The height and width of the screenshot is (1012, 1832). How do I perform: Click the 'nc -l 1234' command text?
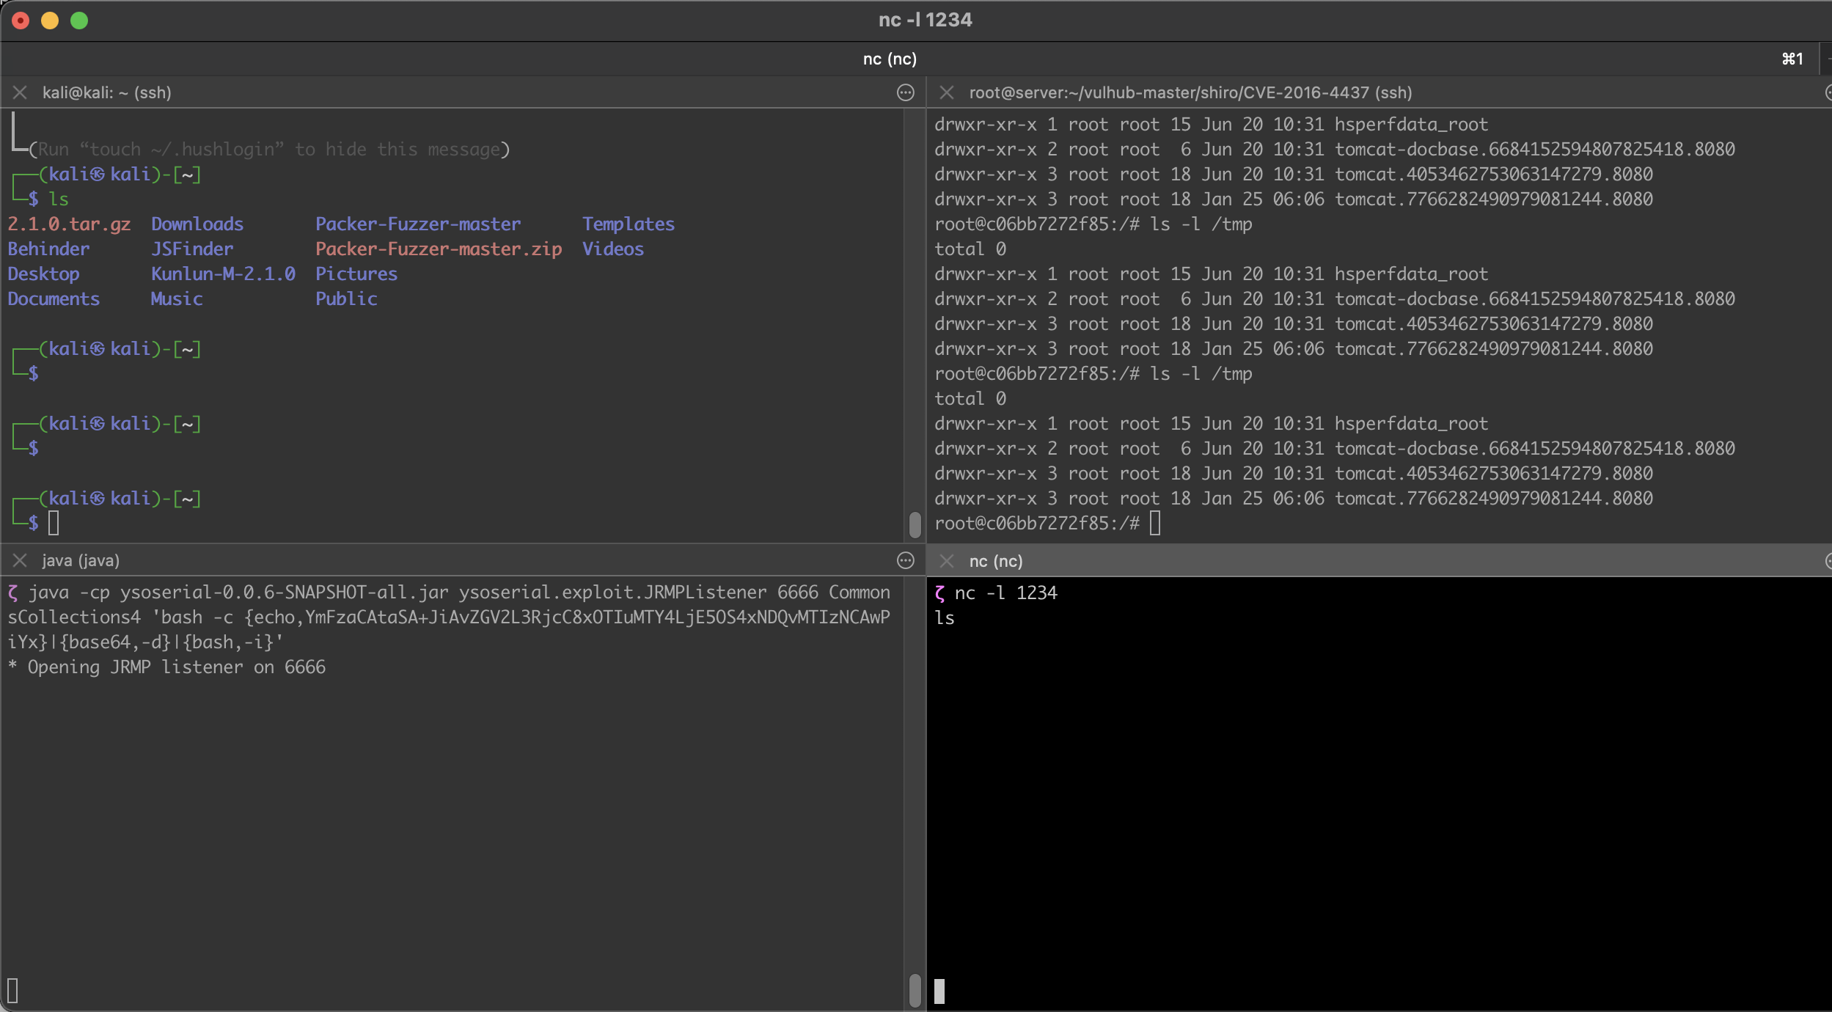click(x=1005, y=593)
